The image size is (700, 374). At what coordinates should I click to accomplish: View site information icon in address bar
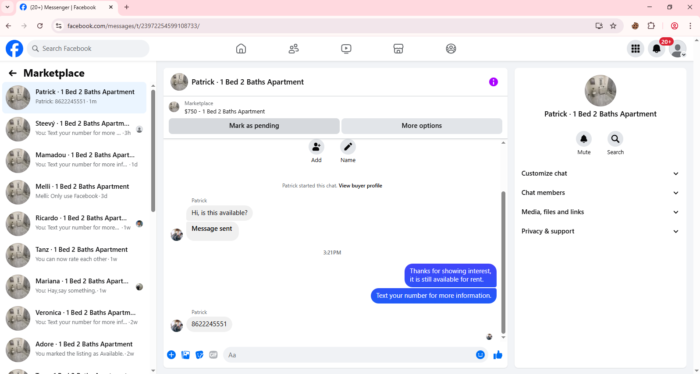pos(59,26)
